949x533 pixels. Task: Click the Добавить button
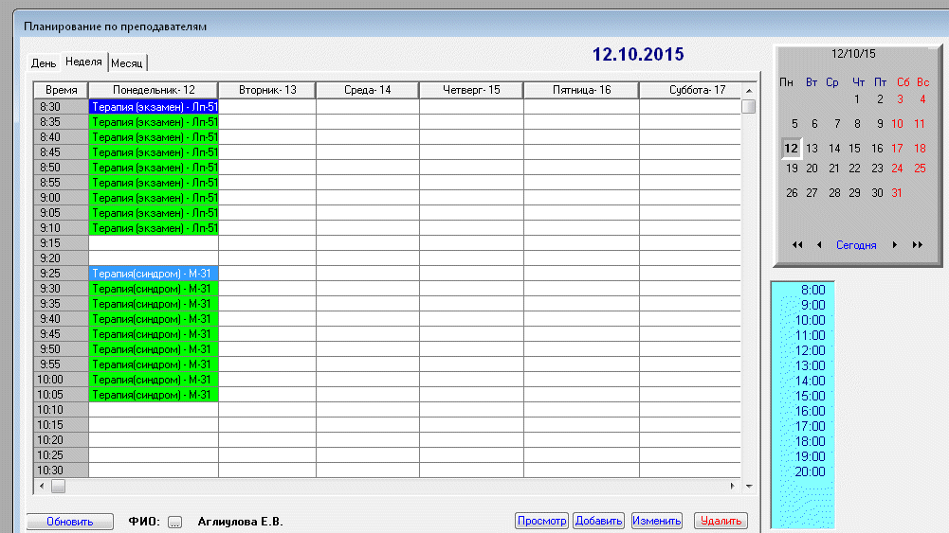point(598,521)
